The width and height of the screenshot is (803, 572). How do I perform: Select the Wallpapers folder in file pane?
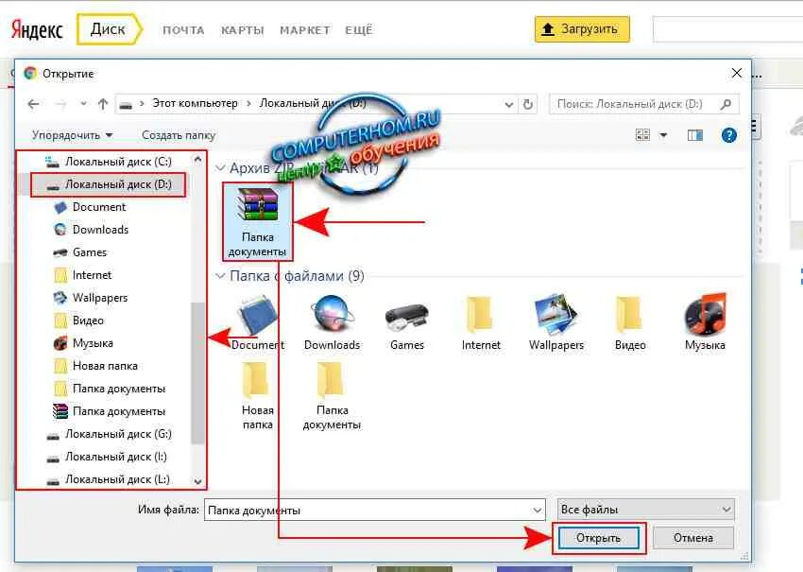point(556,323)
